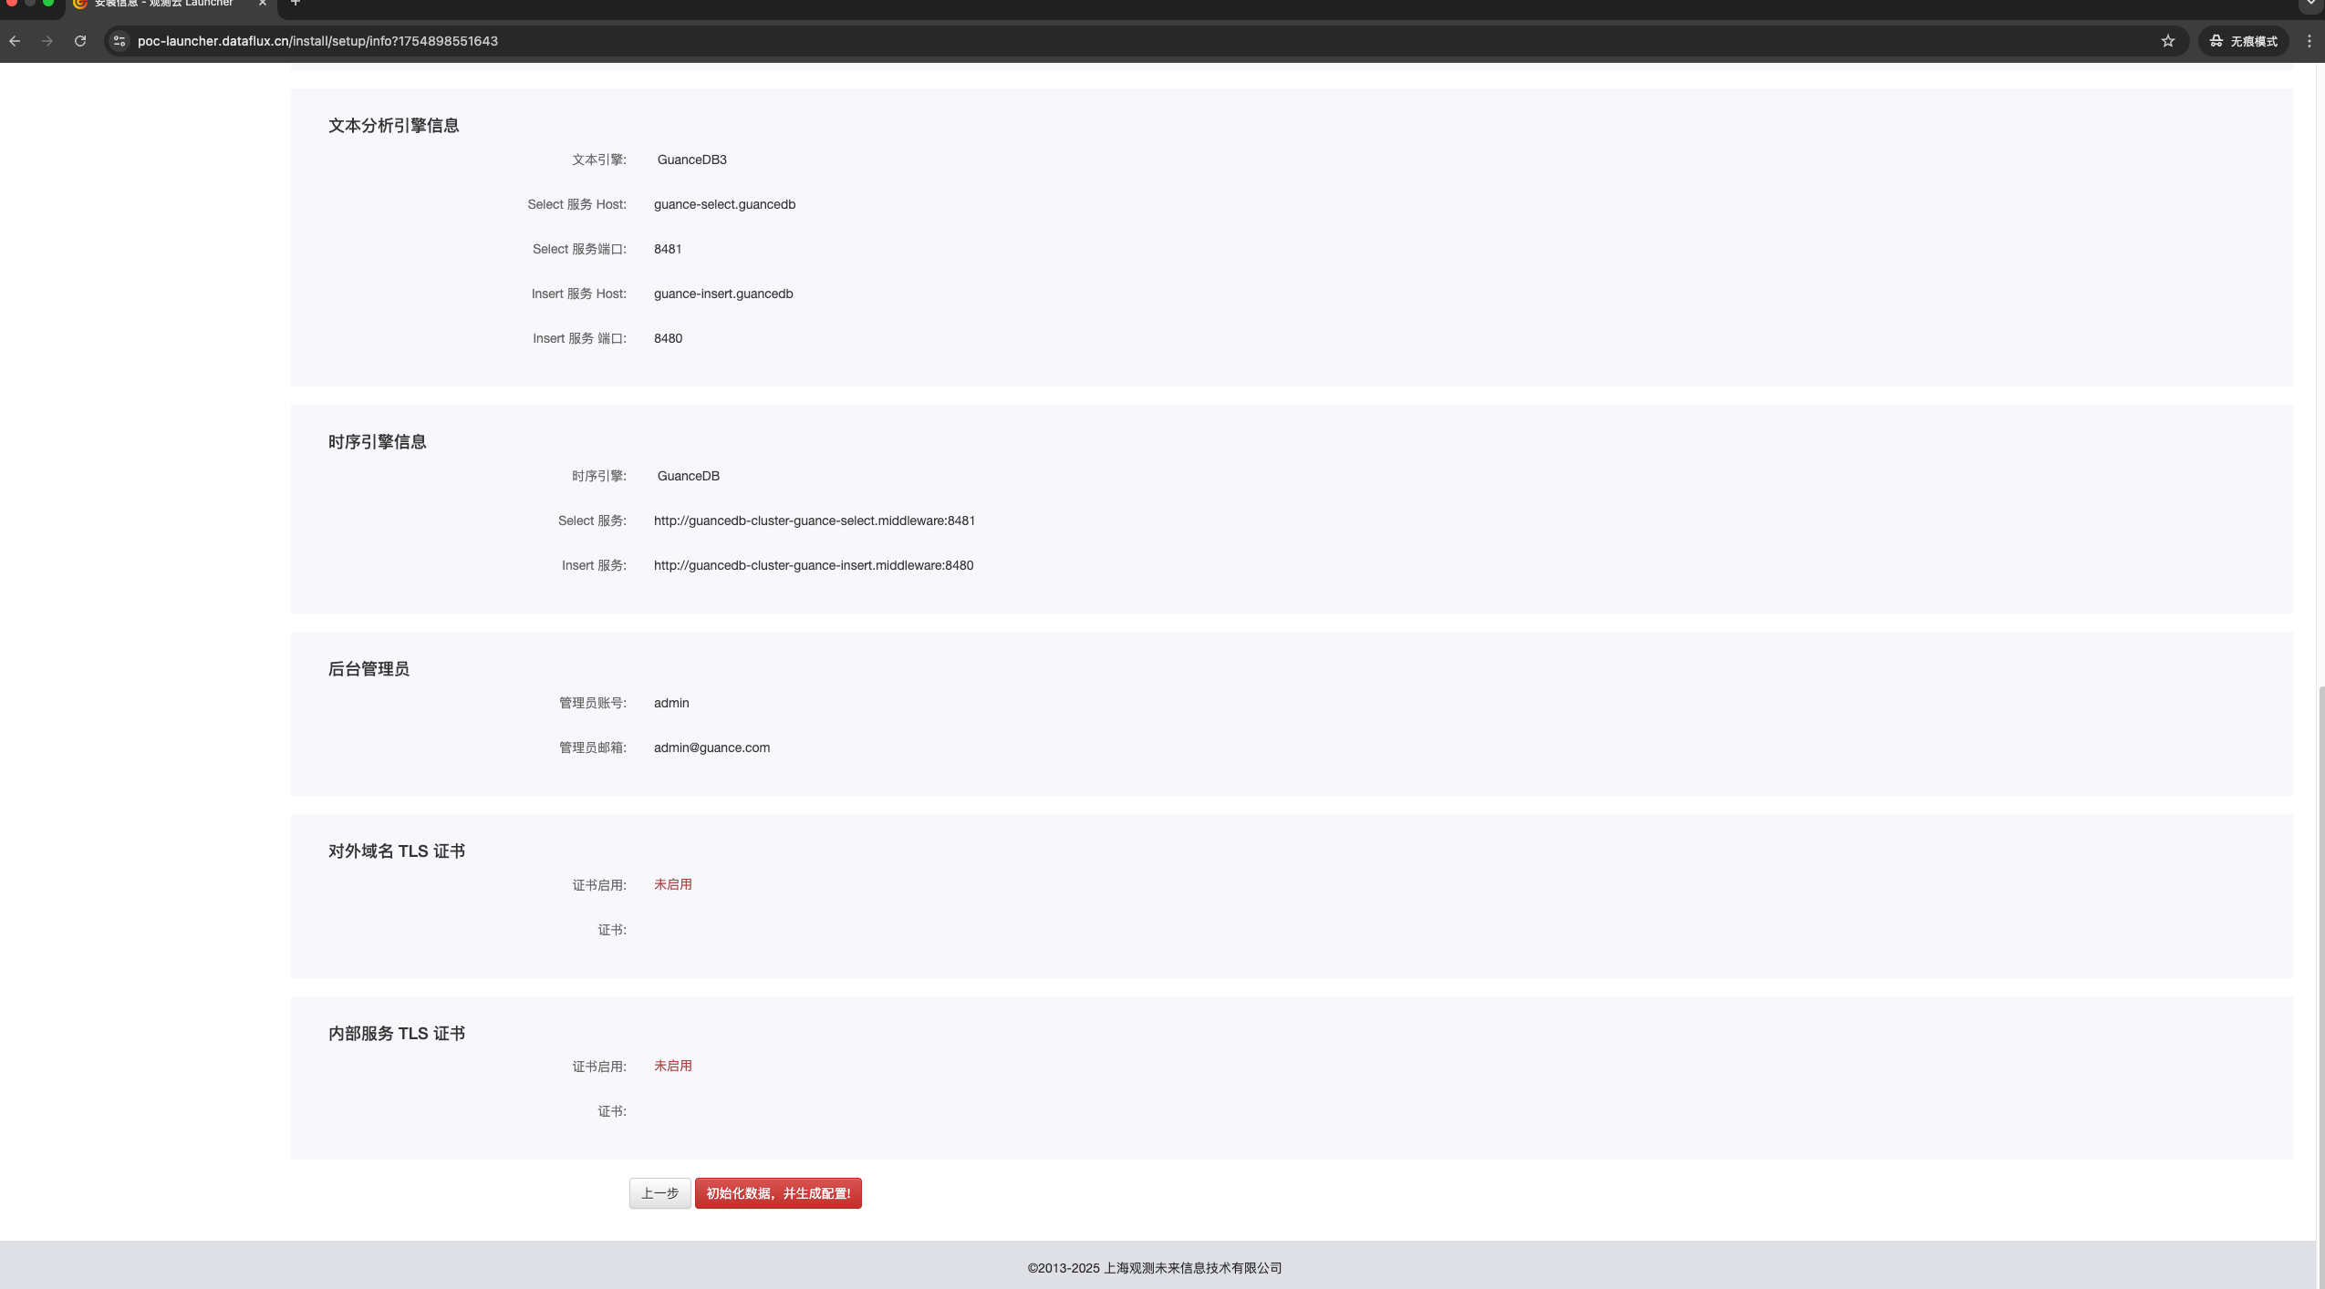2325x1289 pixels.
Task: Open a new browser tab
Action: [295, 4]
